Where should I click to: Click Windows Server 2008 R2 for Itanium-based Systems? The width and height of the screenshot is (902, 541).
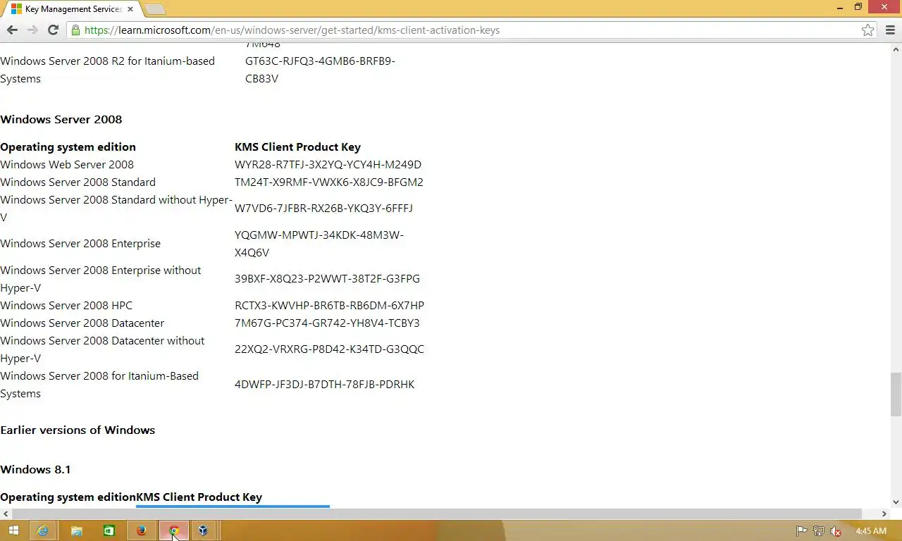107,70
